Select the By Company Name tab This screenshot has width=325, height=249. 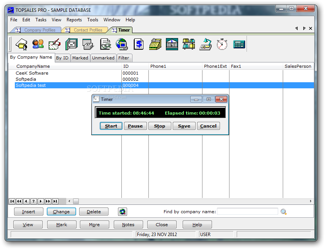pos(31,57)
